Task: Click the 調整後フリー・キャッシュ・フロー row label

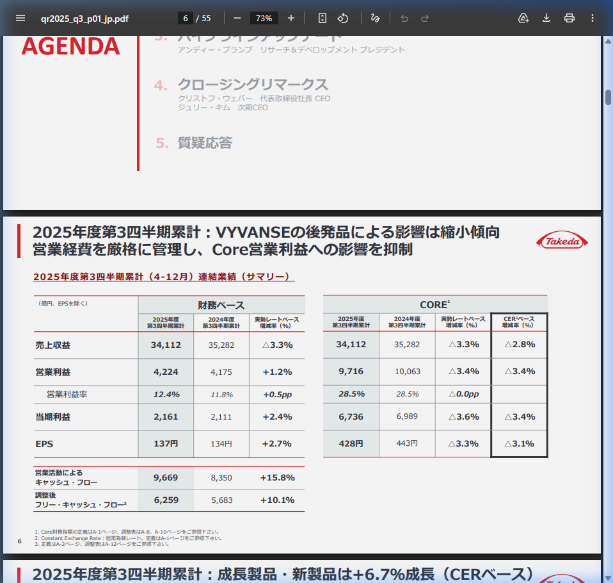Action: (x=81, y=500)
